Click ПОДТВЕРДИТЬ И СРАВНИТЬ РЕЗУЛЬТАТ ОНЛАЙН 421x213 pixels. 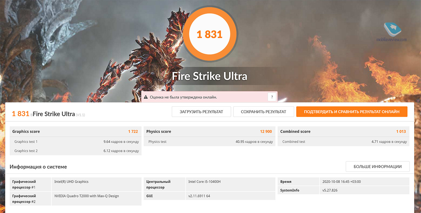click(352, 112)
